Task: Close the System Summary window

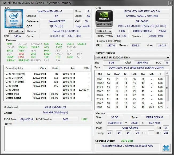Action: coord(170,3)
